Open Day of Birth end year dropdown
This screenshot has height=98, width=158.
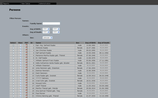tap(56, 29)
